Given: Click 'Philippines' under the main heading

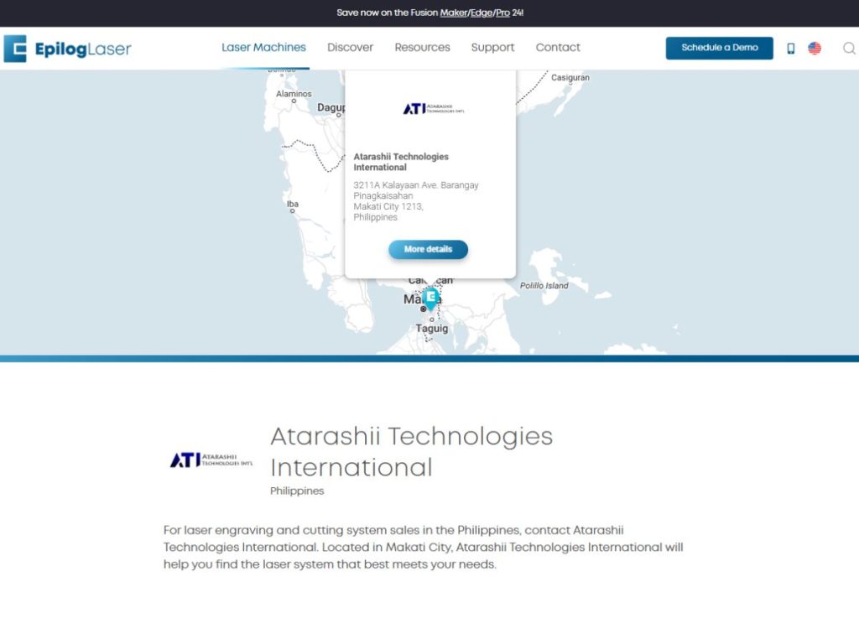Looking at the screenshot, I should (x=297, y=491).
